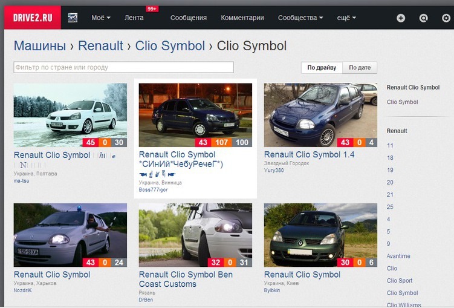Open sidebar Renault model 11 link
Image resolution: width=454 pixels, height=308 pixels.
[x=390, y=145]
